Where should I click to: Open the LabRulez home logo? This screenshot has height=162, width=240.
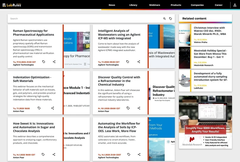[x=12, y=5]
